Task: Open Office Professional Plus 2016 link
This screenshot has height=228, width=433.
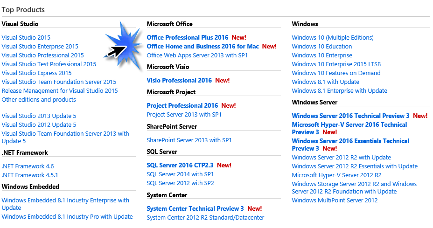Action: click(188, 38)
